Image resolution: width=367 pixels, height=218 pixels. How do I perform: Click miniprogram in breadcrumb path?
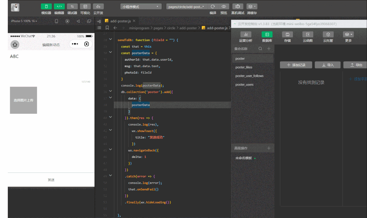(x=139, y=28)
